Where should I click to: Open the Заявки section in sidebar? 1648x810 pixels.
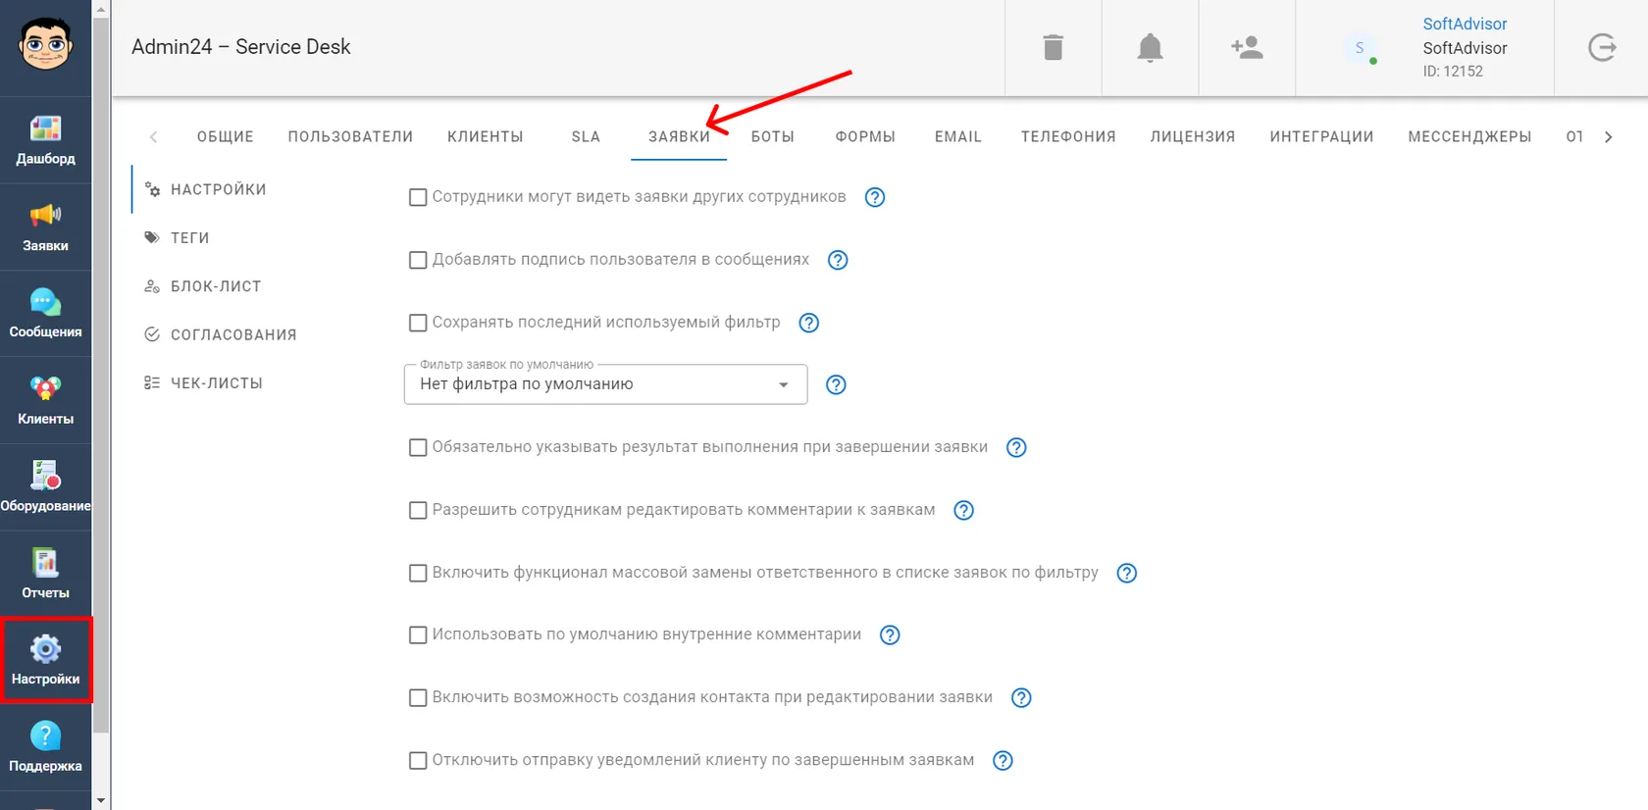[x=45, y=228]
